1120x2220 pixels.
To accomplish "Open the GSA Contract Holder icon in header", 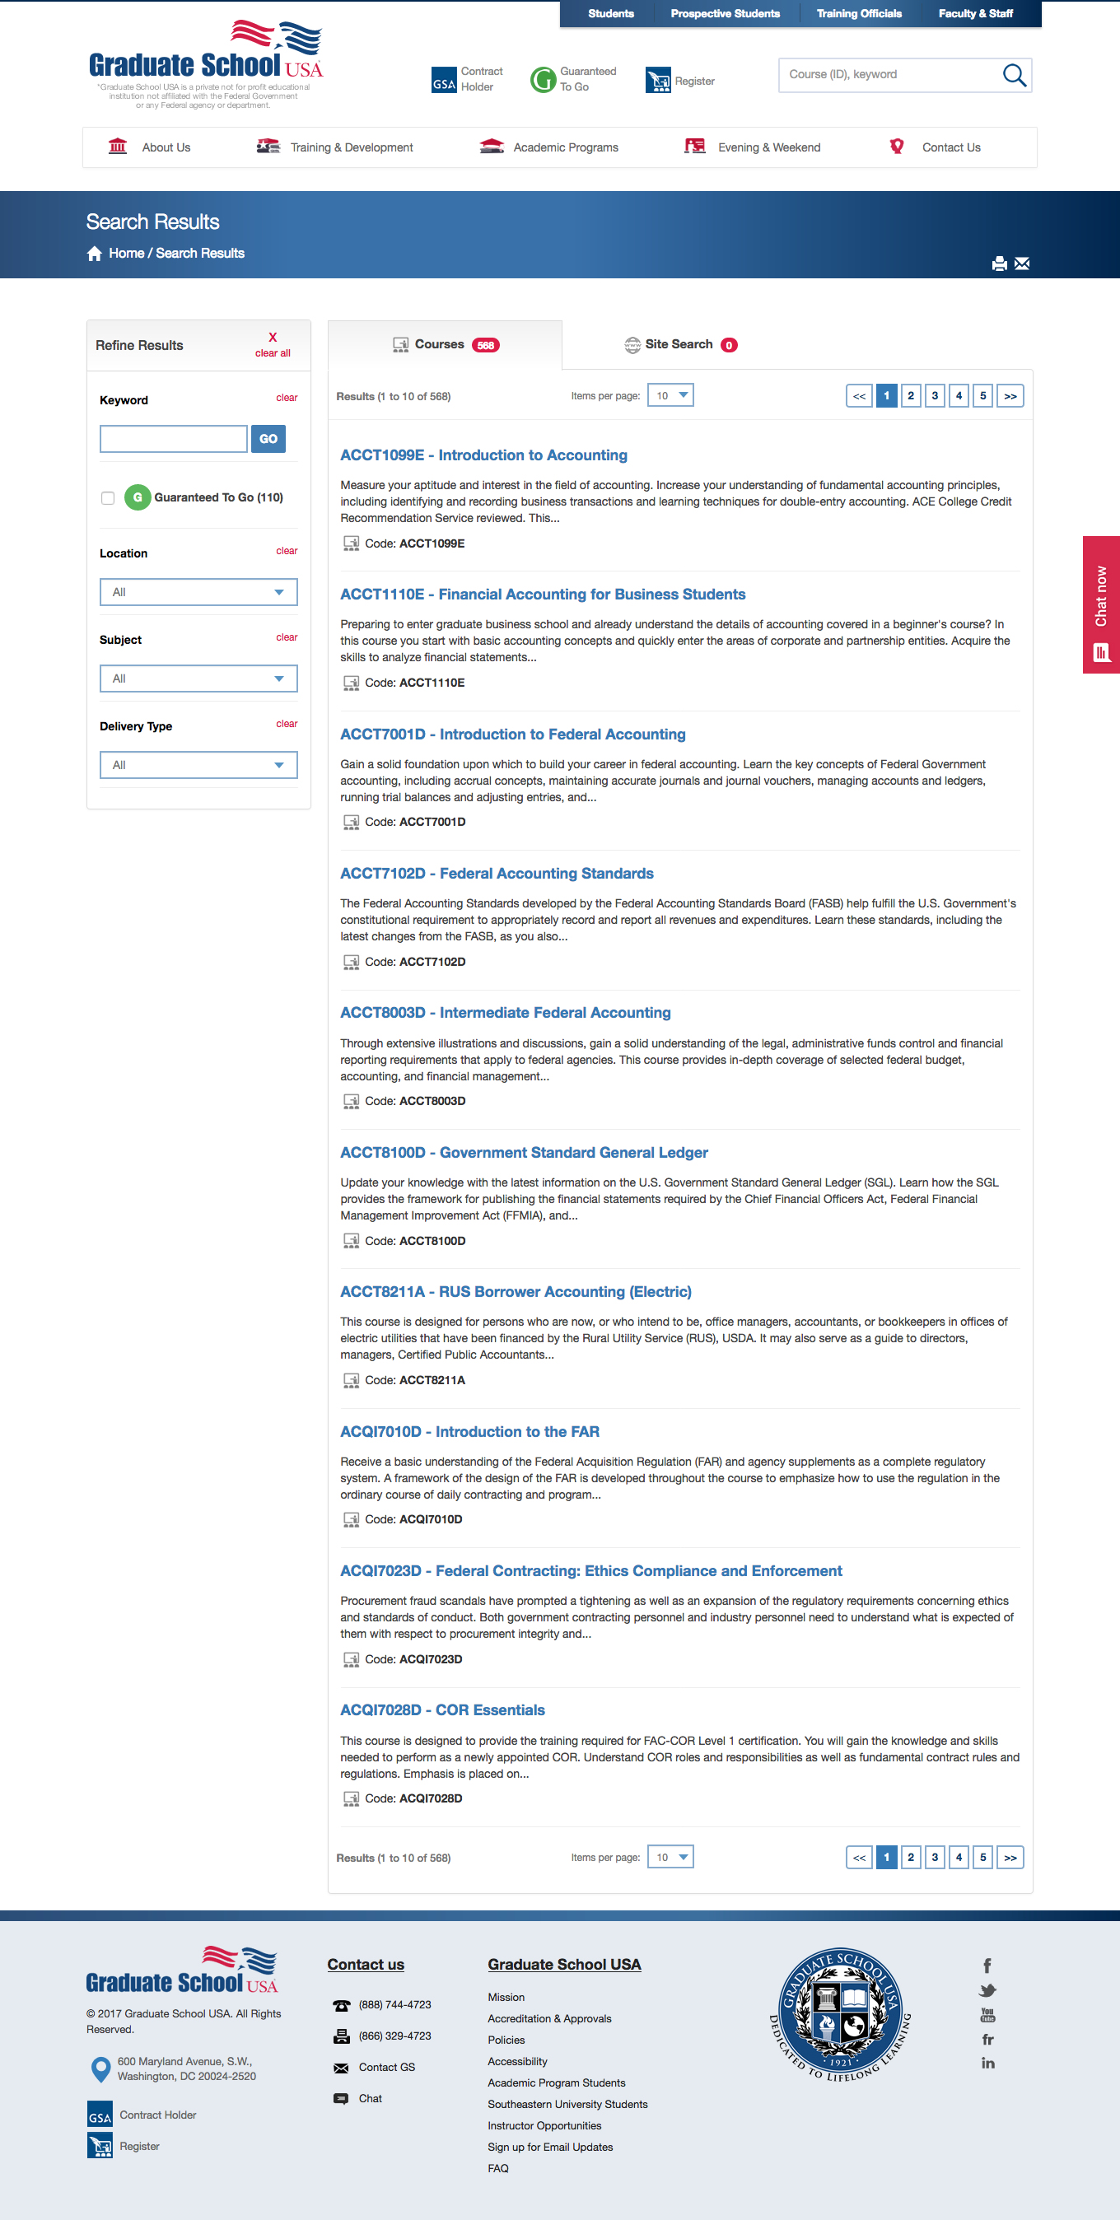I will pyautogui.click(x=443, y=81).
